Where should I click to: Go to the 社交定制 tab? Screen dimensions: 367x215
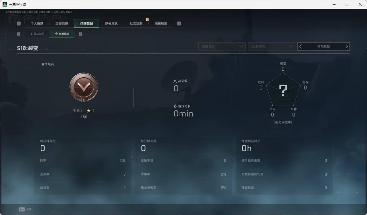point(136,23)
